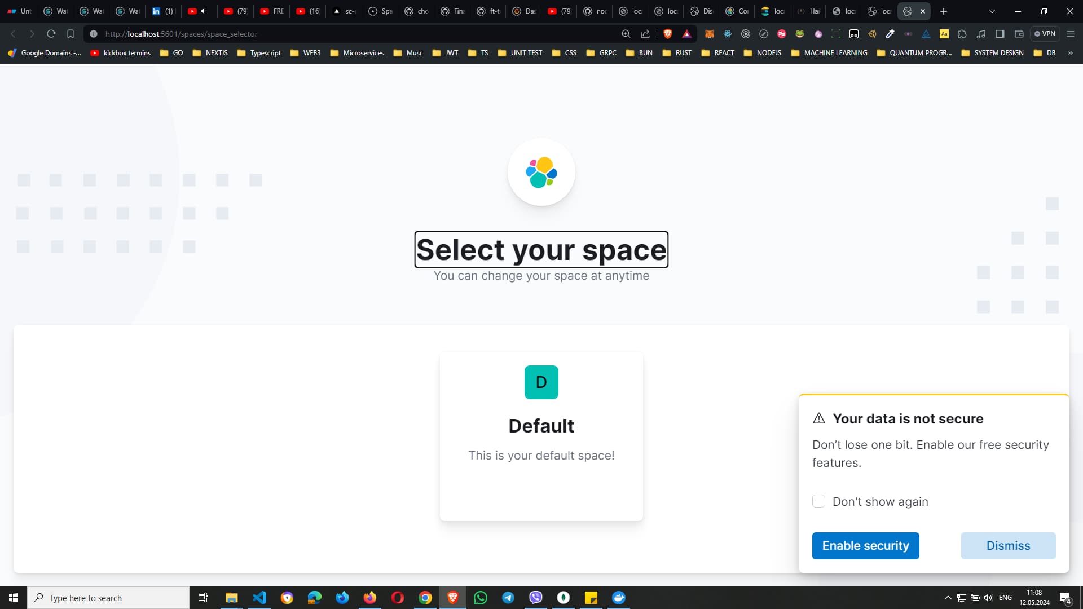Open the browser tab search dropdown

pyautogui.click(x=992, y=11)
